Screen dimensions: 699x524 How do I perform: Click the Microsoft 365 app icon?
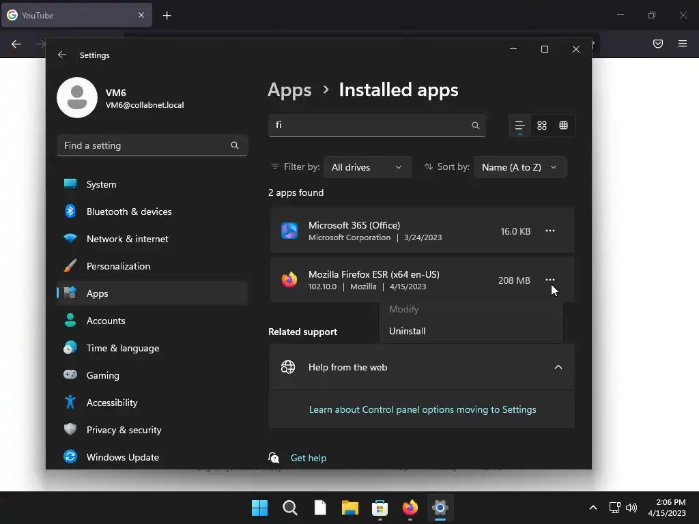[x=289, y=231]
